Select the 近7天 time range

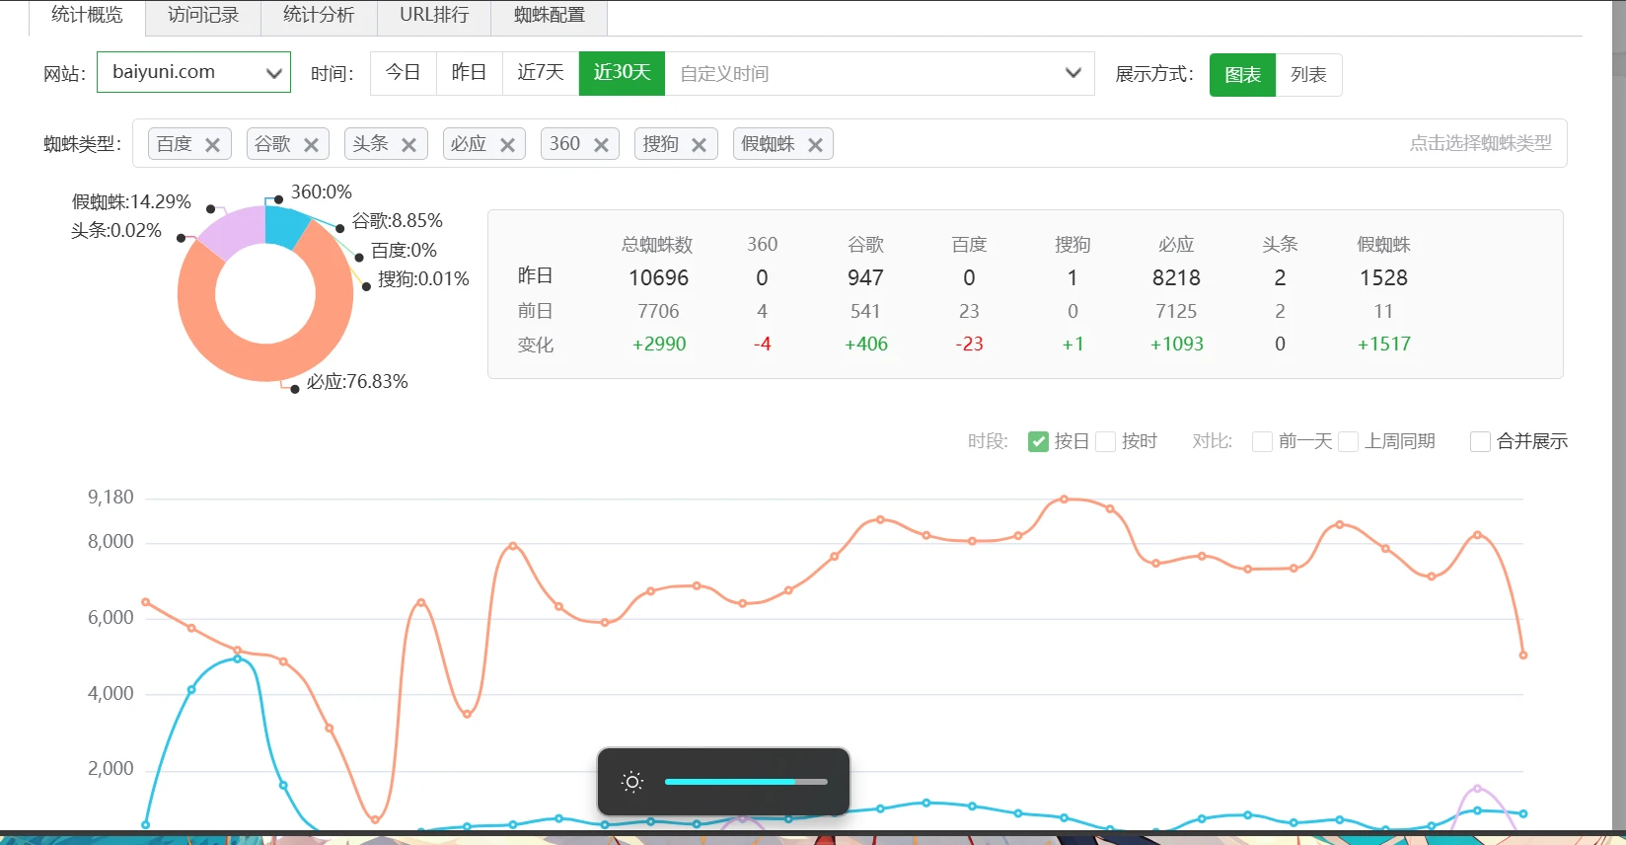point(541,73)
